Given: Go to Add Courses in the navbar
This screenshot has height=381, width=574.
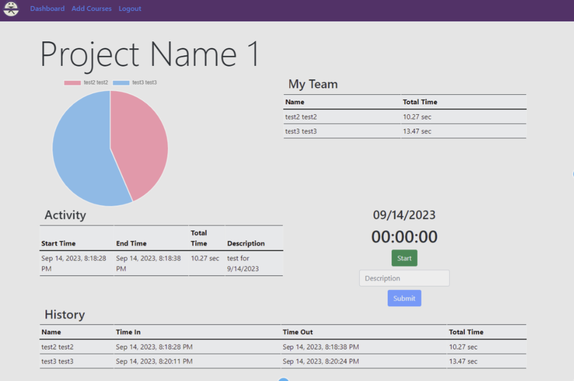Looking at the screenshot, I should point(91,8).
